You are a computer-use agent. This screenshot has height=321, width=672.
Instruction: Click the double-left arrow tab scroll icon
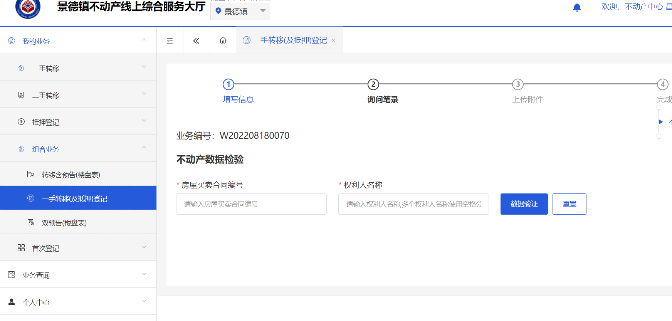pos(196,41)
